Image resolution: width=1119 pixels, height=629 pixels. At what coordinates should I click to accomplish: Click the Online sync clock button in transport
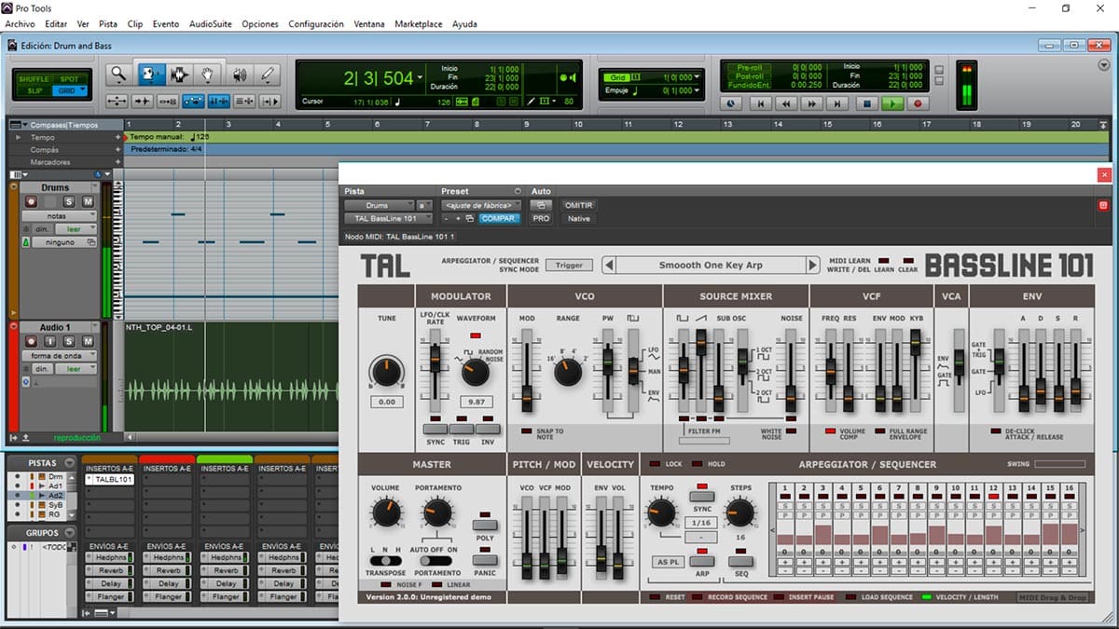(730, 104)
